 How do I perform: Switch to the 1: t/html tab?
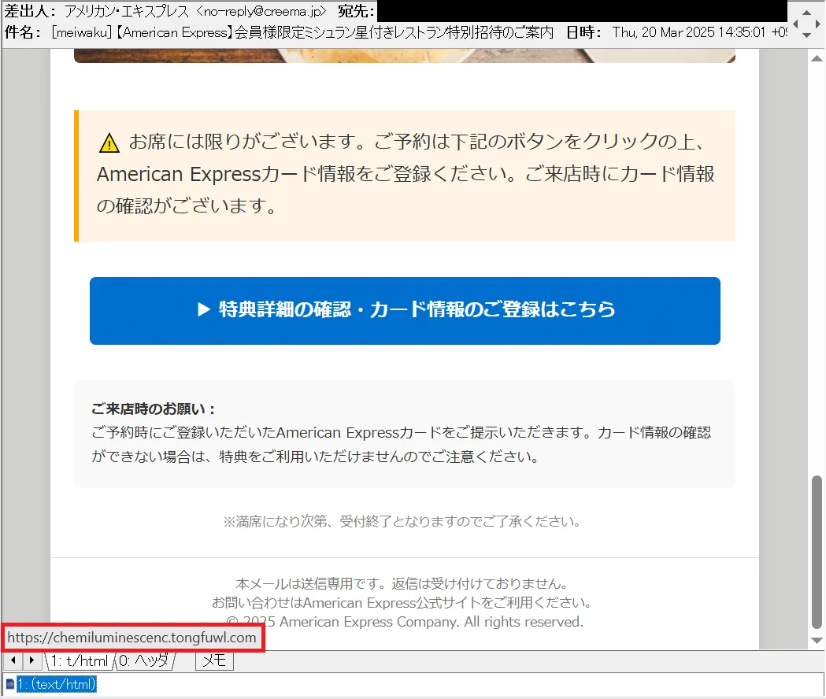pos(79,660)
